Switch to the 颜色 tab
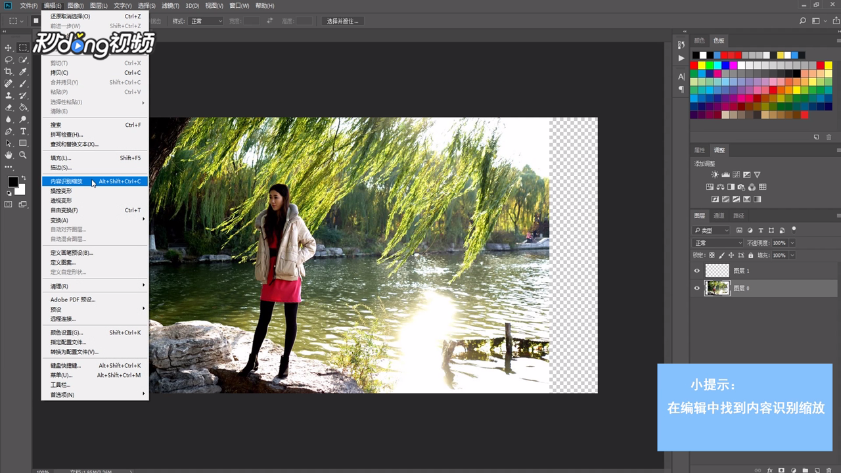 pos(699,41)
